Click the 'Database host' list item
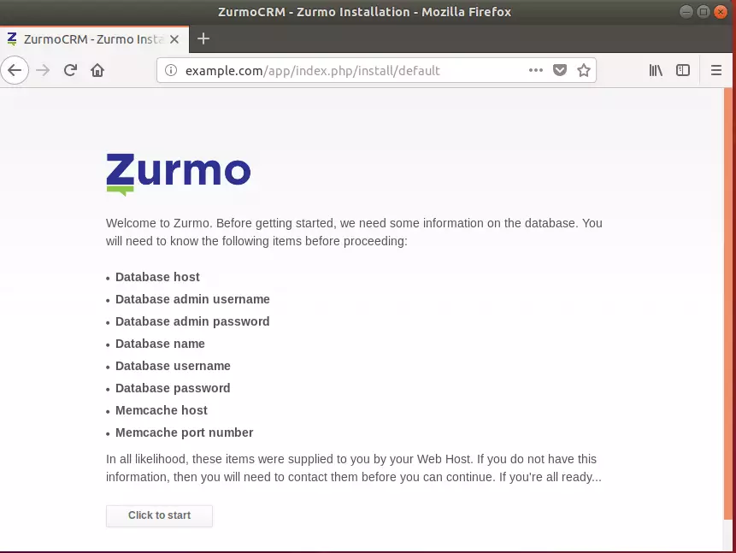736x553 pixels. coord(157,277)
